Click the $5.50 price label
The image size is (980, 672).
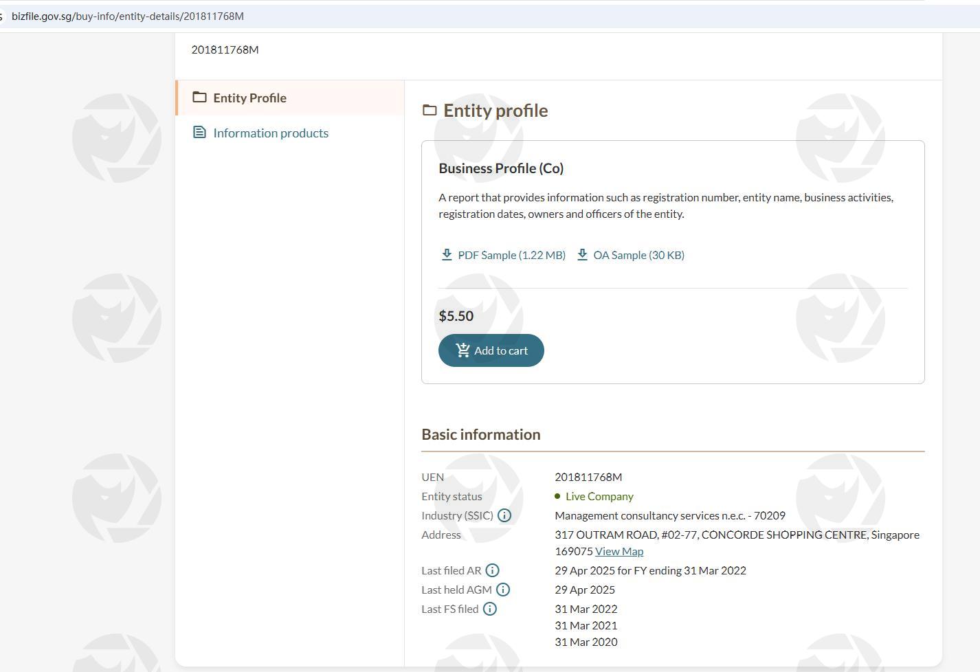(456, 316)
